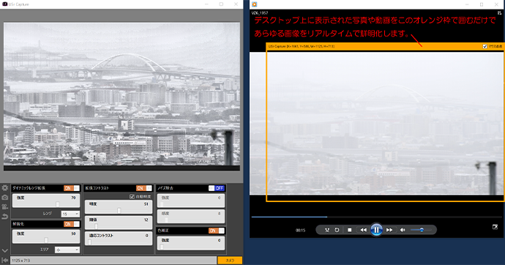Click the media player full-screen icon
Screen dimensions: 505x265
[x=495, y=228]
